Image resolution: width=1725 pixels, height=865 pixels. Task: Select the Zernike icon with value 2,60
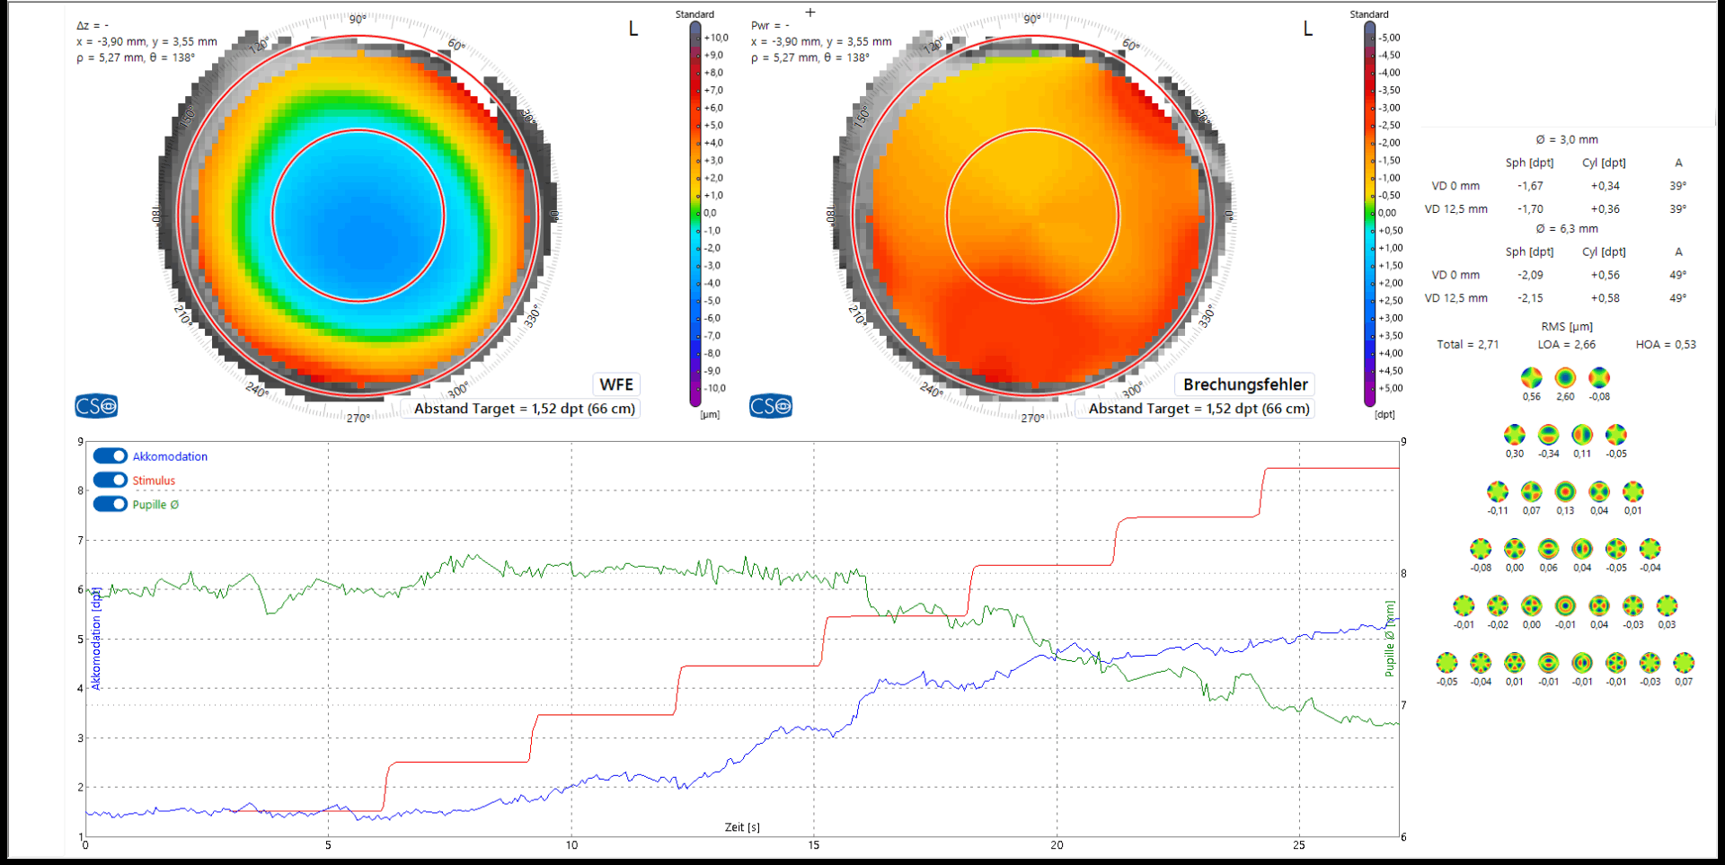click(1565, 378)
